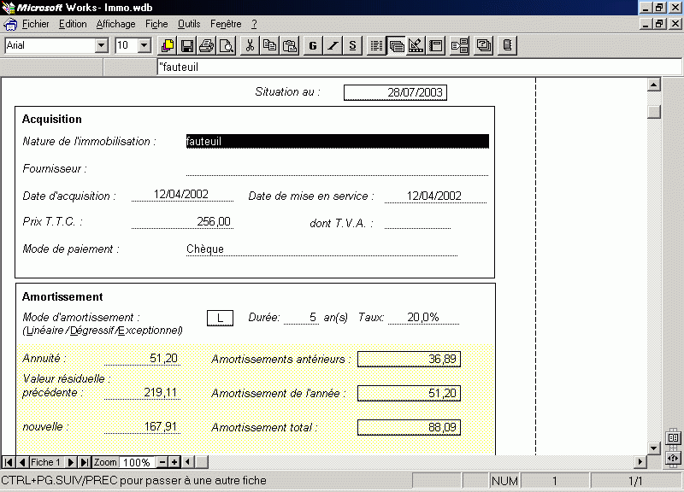Click the empty dont T.V.A. field
Viewport: 684px width, 492px height.
417,222
